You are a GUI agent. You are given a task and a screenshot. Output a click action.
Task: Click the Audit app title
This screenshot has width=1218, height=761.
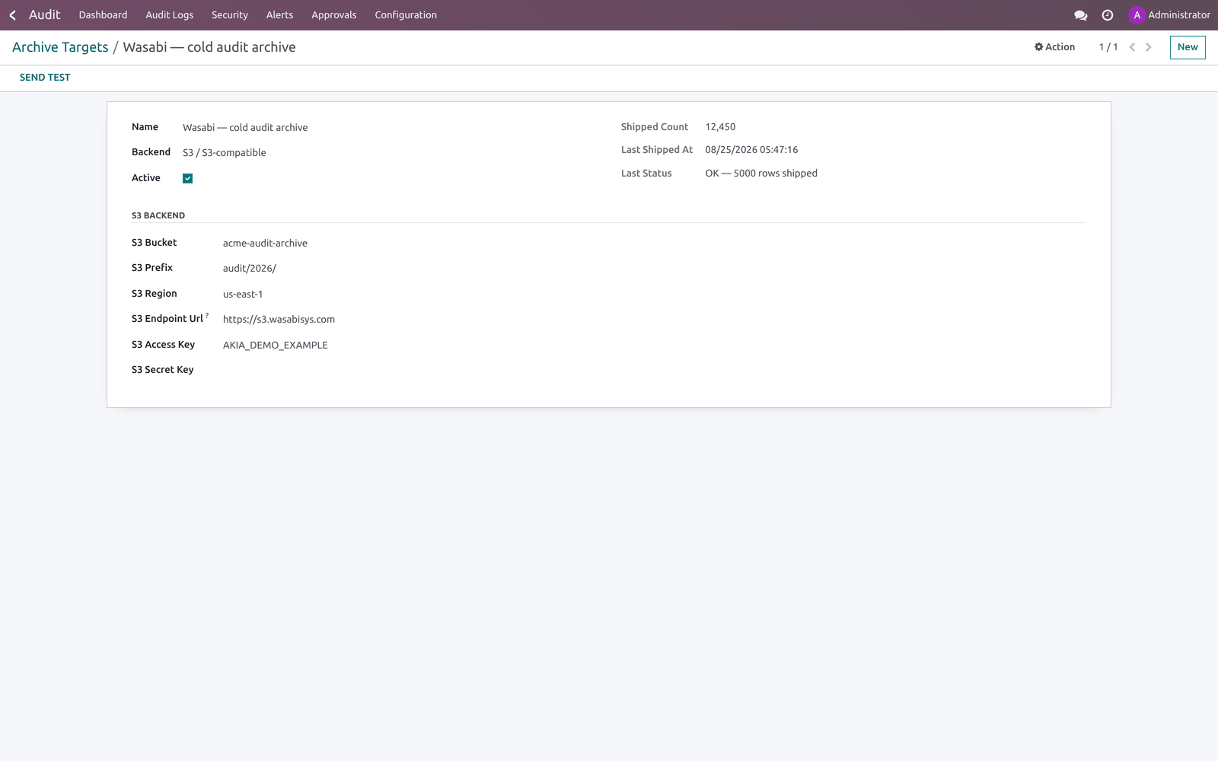[44, 14]
